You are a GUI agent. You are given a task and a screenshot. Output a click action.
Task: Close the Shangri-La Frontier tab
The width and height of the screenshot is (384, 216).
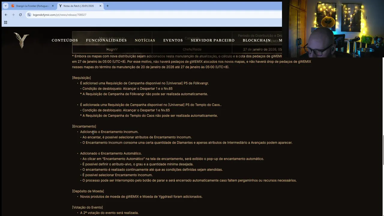53,6
